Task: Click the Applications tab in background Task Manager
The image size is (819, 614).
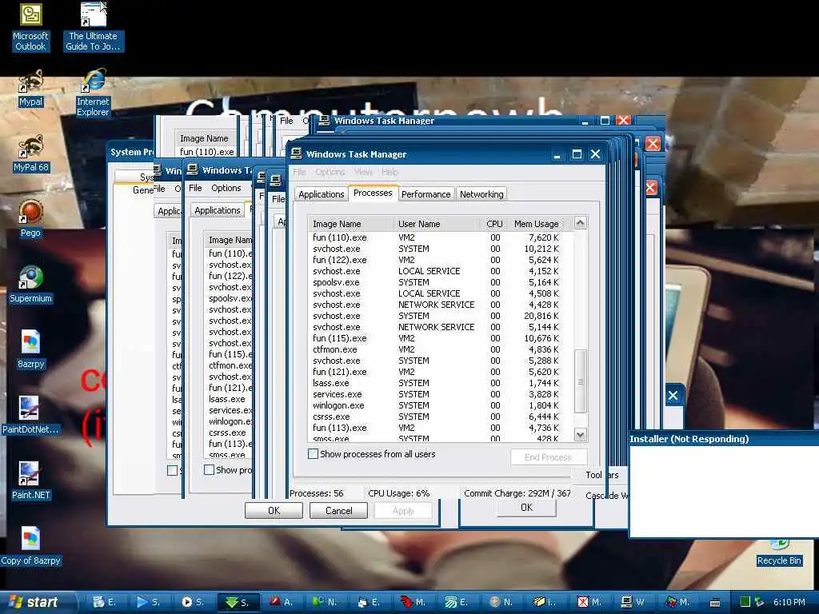Action: (x=218, y=210)
